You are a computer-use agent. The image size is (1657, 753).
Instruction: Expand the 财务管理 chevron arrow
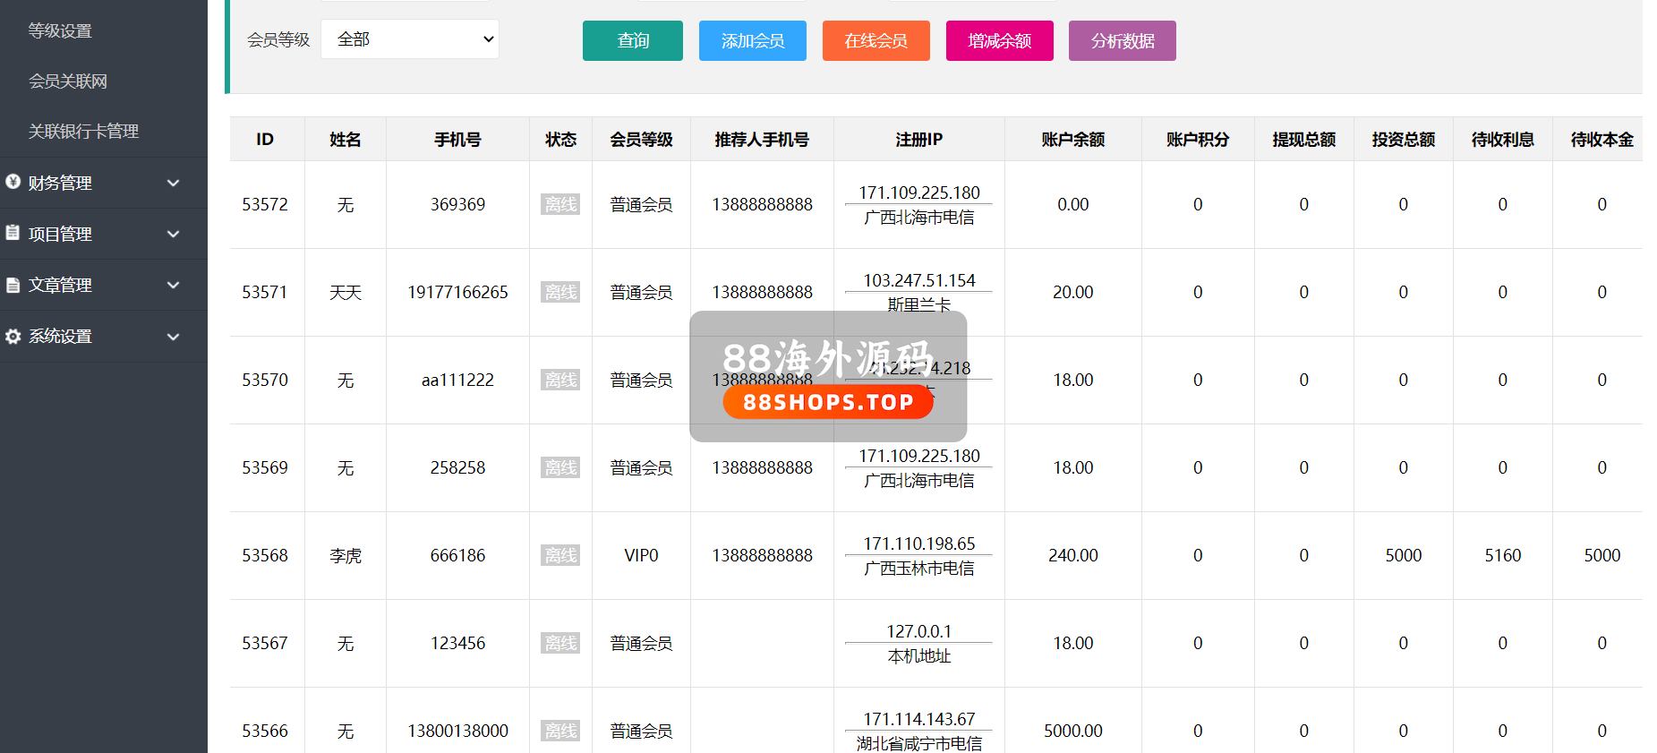(174, 183)
